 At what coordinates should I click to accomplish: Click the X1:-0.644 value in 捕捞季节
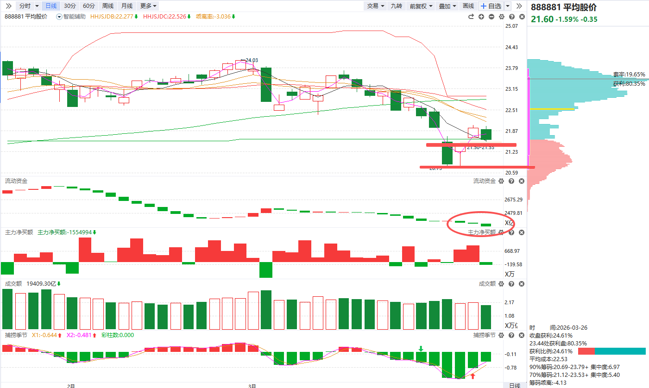click(47, 335)
